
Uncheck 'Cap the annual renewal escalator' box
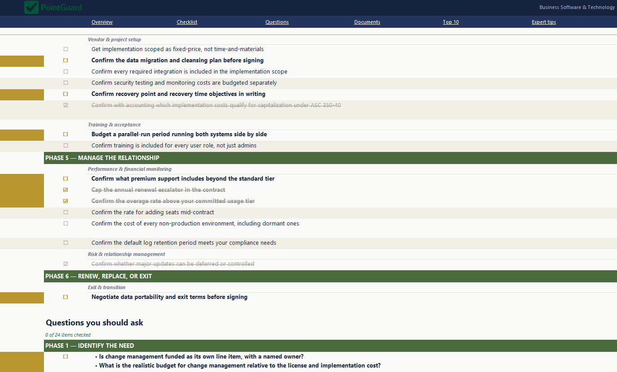click(65, 190)
